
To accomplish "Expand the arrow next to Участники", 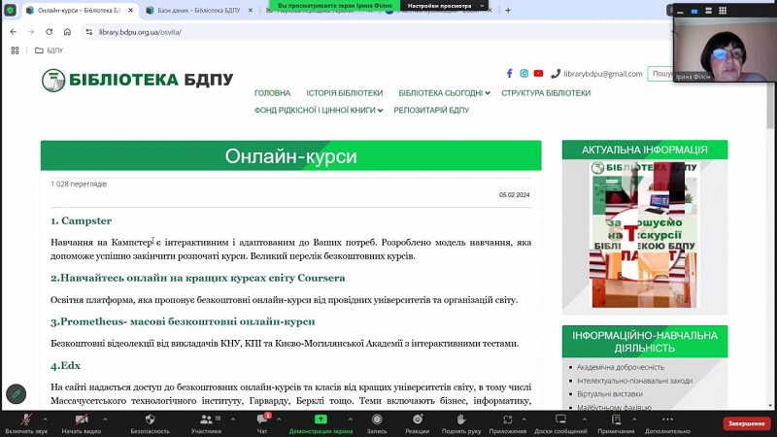I will click(233, 420).
